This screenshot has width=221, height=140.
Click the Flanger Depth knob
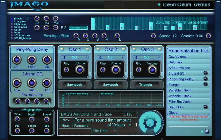pos(32,119)
